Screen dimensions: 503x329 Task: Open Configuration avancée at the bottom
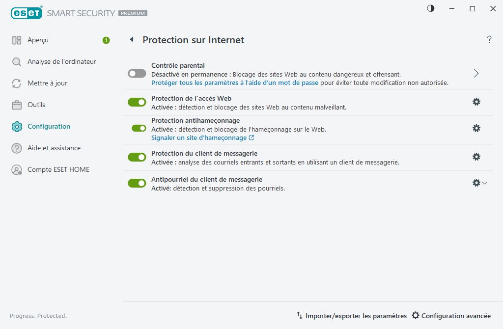pyautogui.click(x=451, y=316)
